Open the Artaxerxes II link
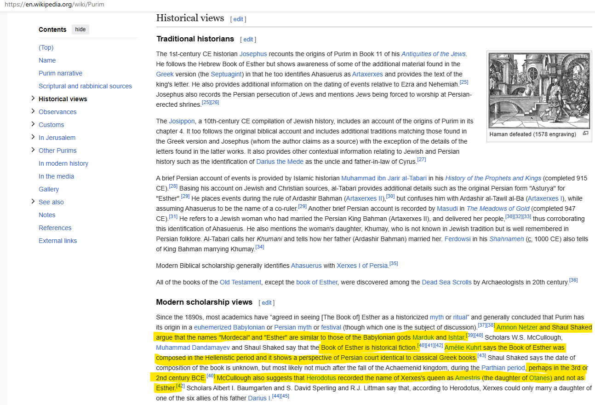The height and width of the screenshot is (405, 595). pos(364,198)
